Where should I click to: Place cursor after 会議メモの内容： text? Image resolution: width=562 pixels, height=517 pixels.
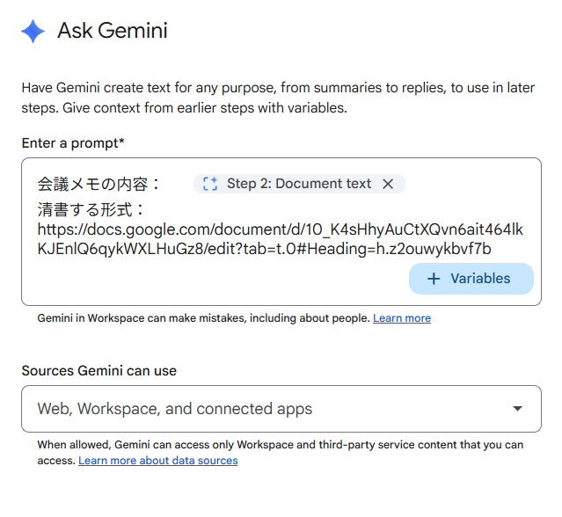pyautogui.click(x=164, y=184)
